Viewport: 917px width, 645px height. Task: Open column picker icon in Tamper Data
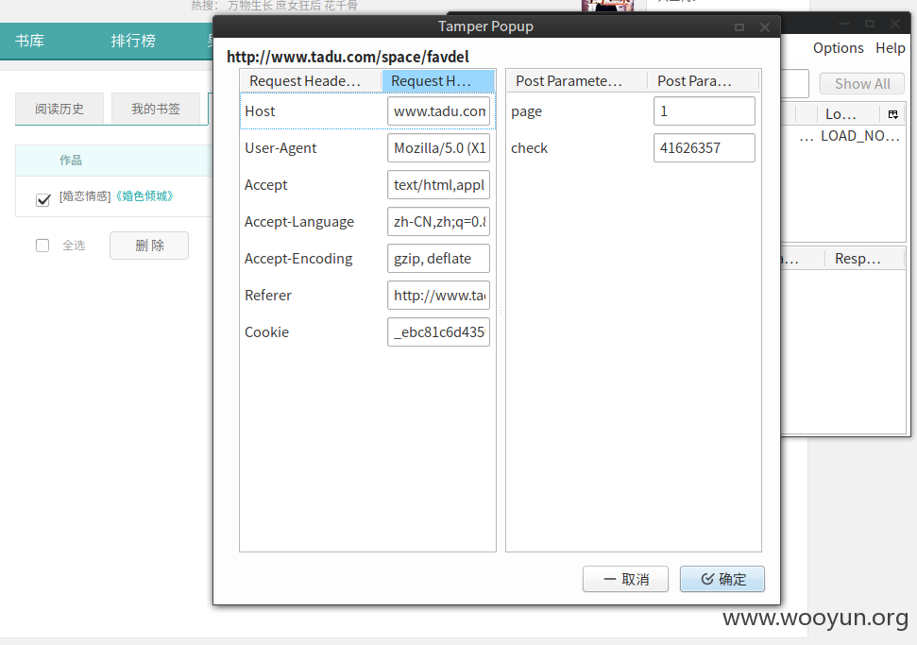click(893, 114)
